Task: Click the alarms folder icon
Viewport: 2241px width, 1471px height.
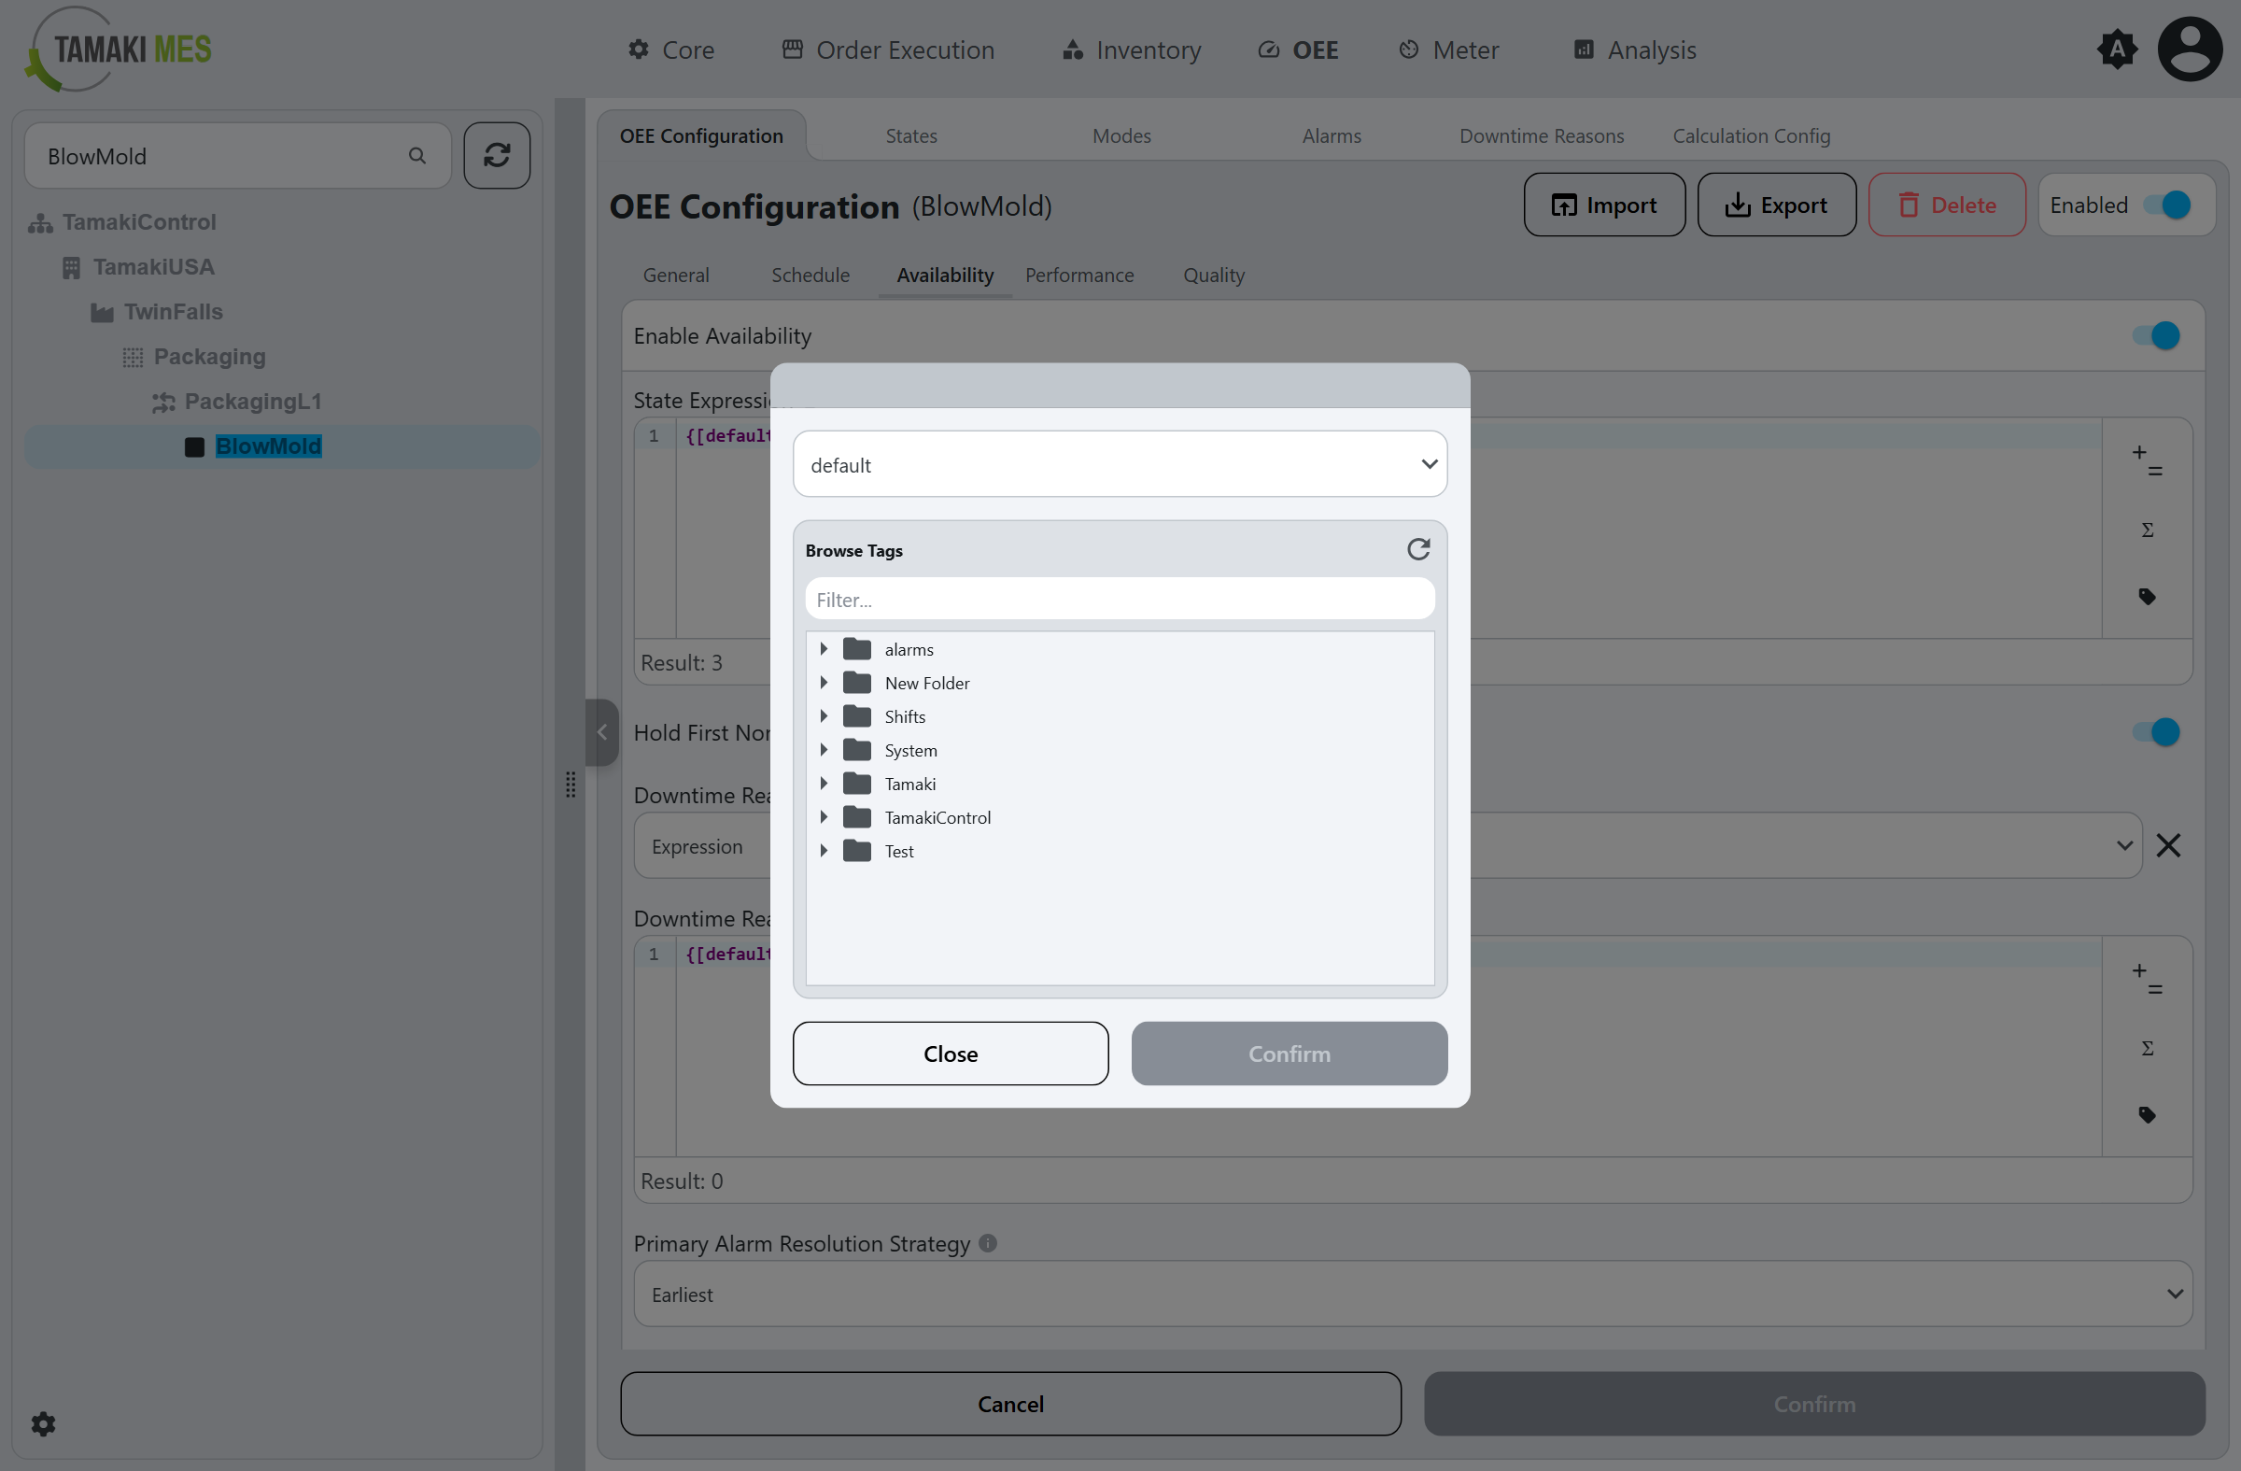Action: click(857, 649)
